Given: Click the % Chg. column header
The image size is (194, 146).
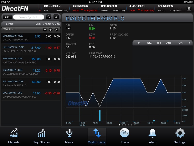Looking at the screenshot, I should pos(56,24).
